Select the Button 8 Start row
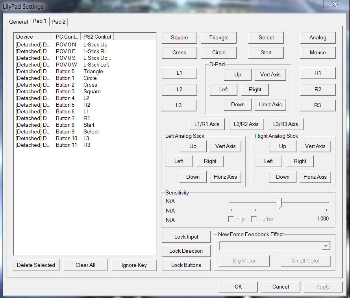Viewport: 350px width, 298px height. [x=85, y=125]
